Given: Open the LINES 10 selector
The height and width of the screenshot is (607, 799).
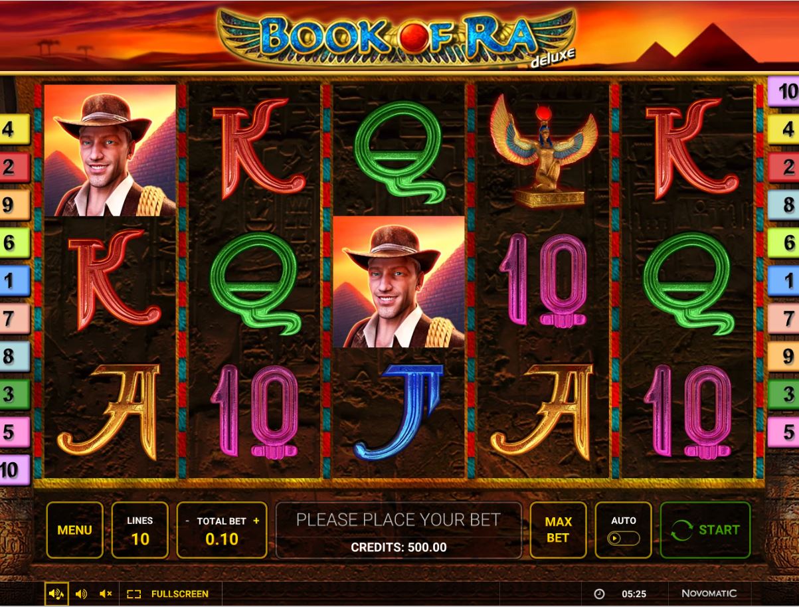Looking at the screenshot, I should pos(139,530).
